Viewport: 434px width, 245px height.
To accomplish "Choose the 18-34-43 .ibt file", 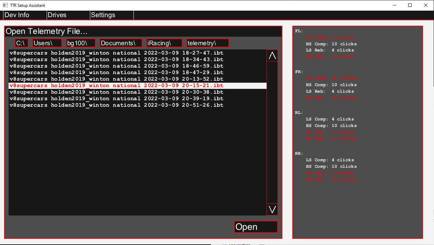I will pyautogui.click(x=116, y=59).
